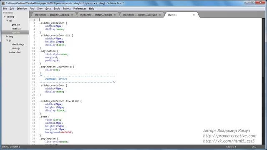Click the vertical scrollbar thumb

click(264, 47)
